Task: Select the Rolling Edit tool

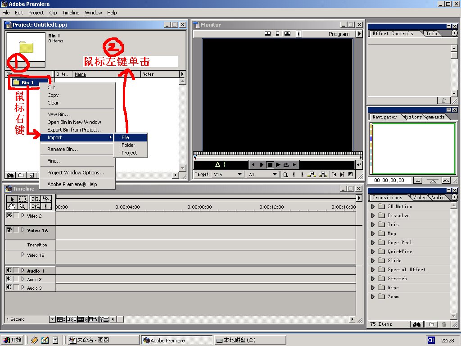Action: click(x=35, y=199)
